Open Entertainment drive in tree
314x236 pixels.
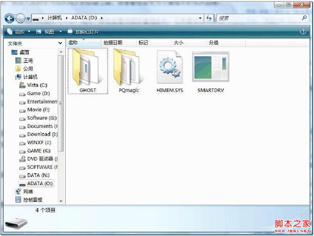(x=42, y=102)
